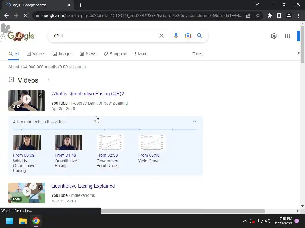Open the Chrome profile menu

(289, 15)
